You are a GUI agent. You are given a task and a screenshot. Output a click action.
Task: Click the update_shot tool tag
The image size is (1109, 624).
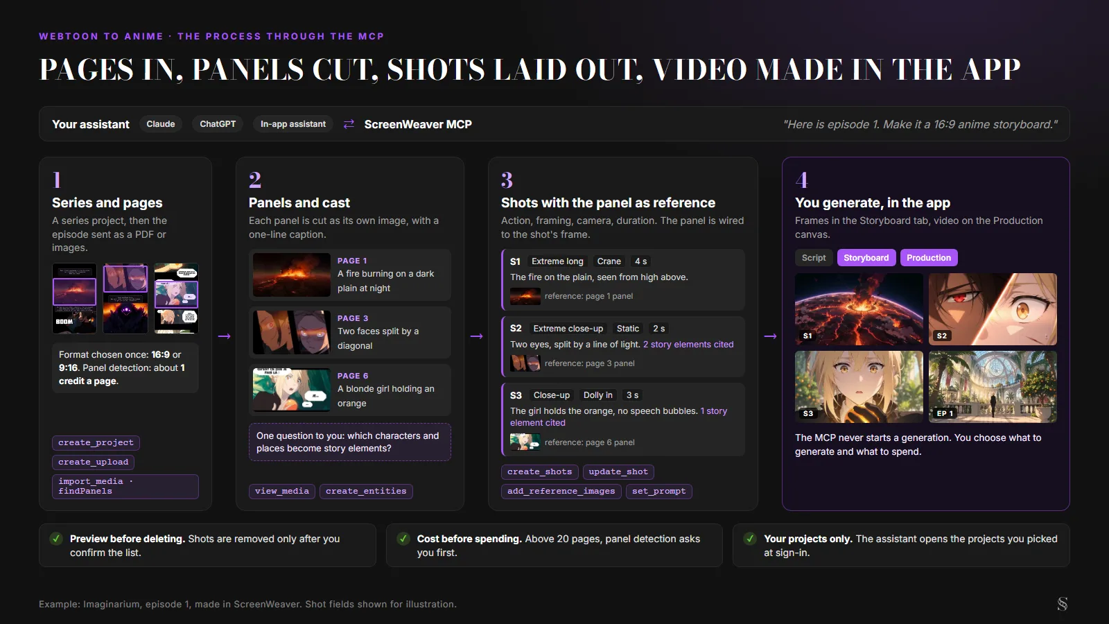(618, 472)
